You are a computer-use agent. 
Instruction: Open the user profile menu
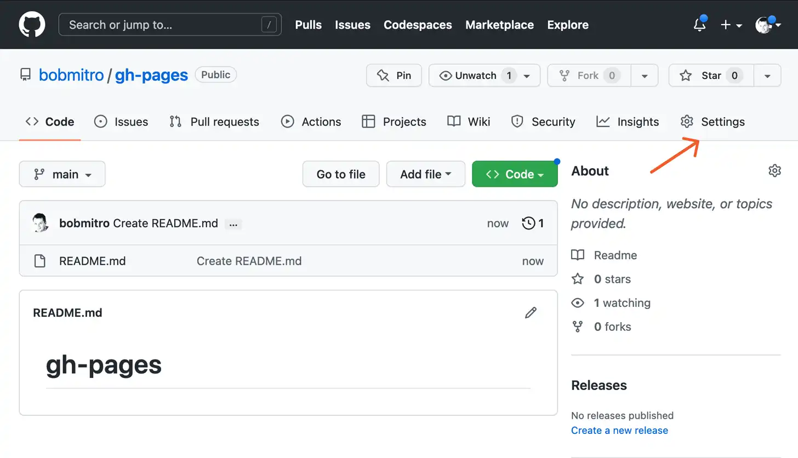[767, 25]
